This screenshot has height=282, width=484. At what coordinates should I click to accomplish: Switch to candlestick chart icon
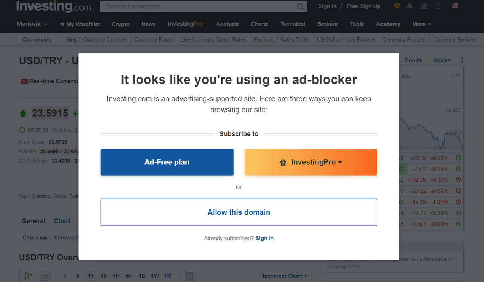tap(28, 276)
